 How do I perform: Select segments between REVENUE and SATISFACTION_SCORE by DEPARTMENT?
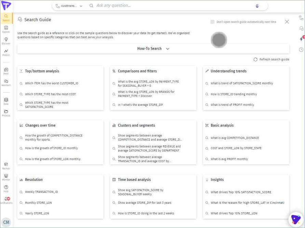(149, 148)
